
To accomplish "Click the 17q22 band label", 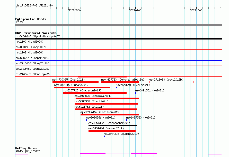I will [x=19, y=22].
